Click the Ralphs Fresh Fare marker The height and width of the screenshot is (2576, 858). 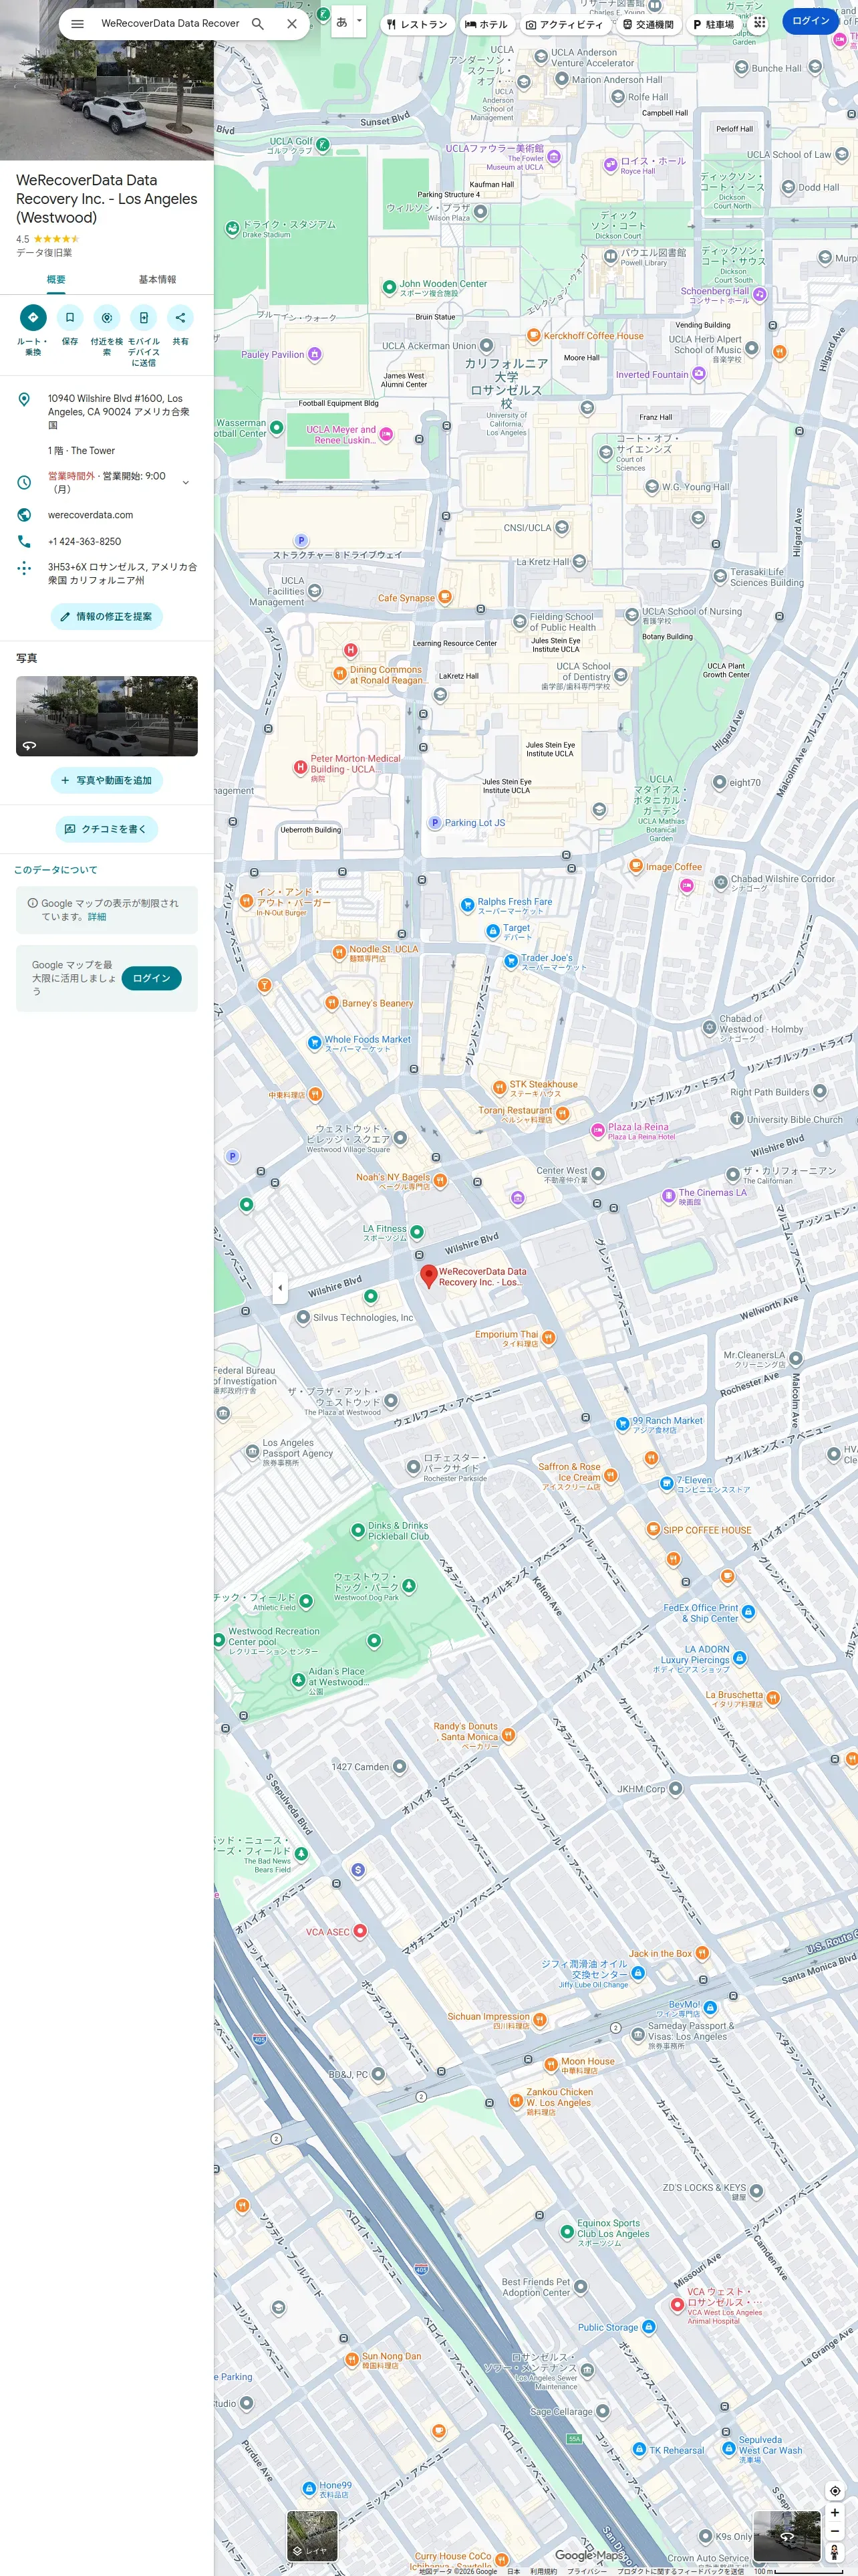(468, 905)
